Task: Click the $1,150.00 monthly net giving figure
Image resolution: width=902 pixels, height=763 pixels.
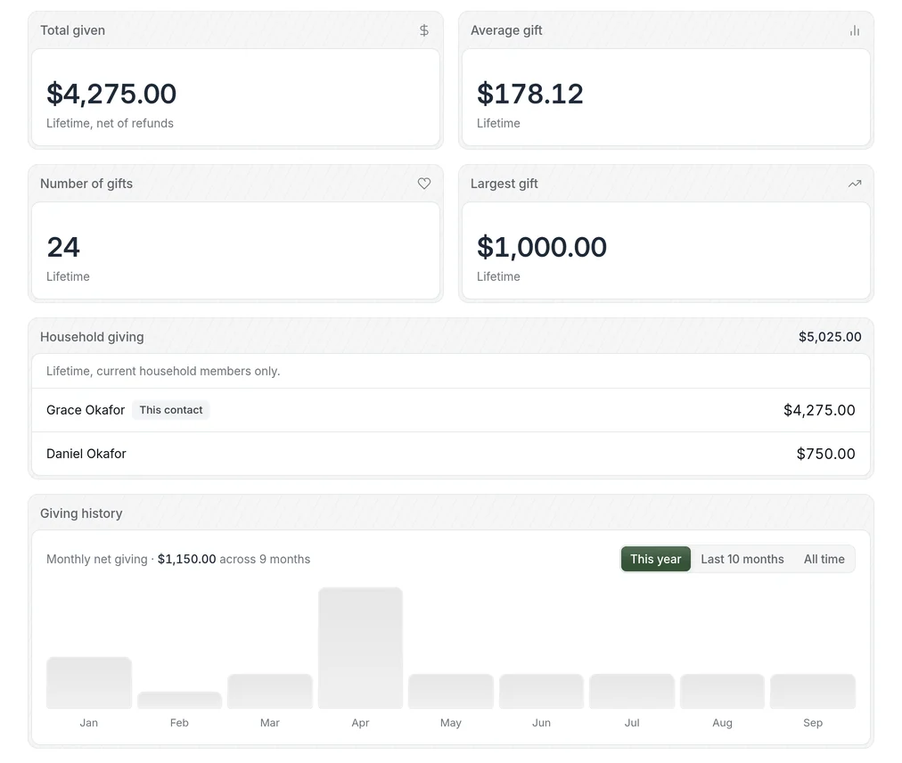Action: click(x=187, y=559)
